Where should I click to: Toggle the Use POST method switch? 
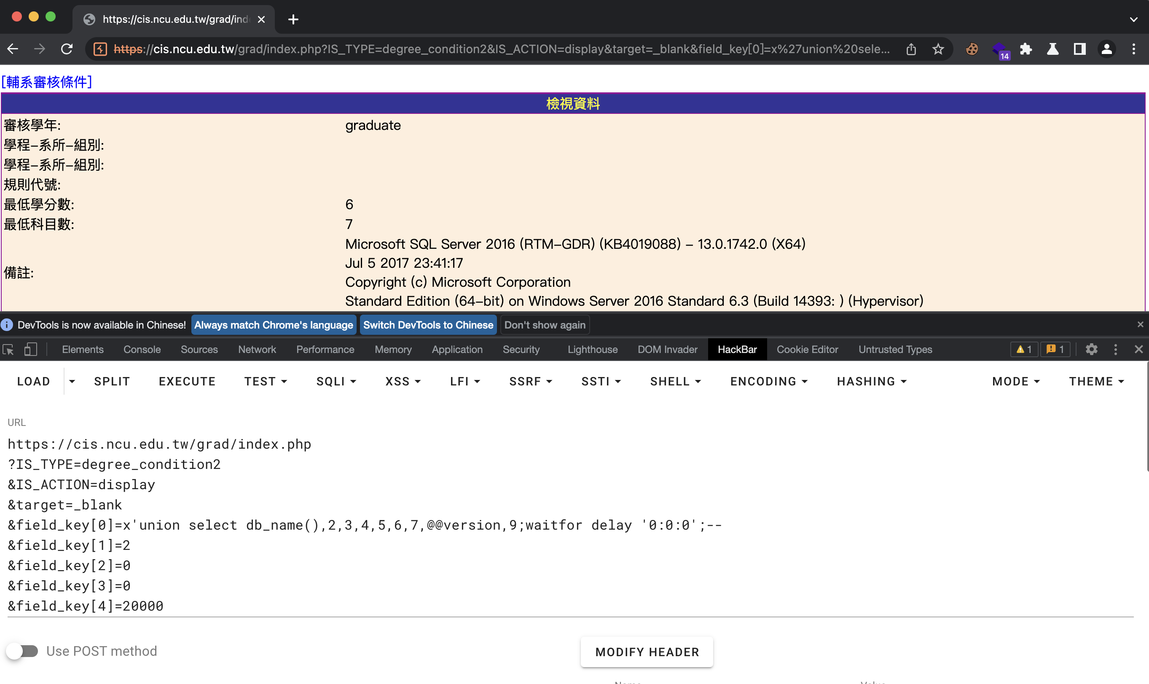coord(23,651)
